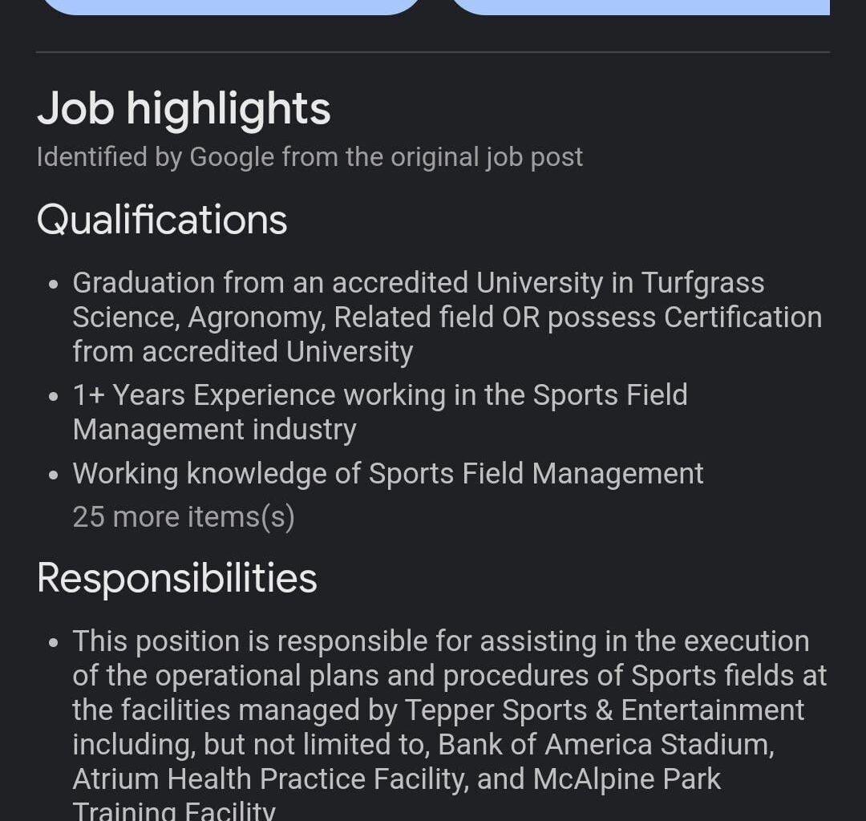Click the 1+ Years Experience bullet item
866x821 pixels.
coord(380,411)
